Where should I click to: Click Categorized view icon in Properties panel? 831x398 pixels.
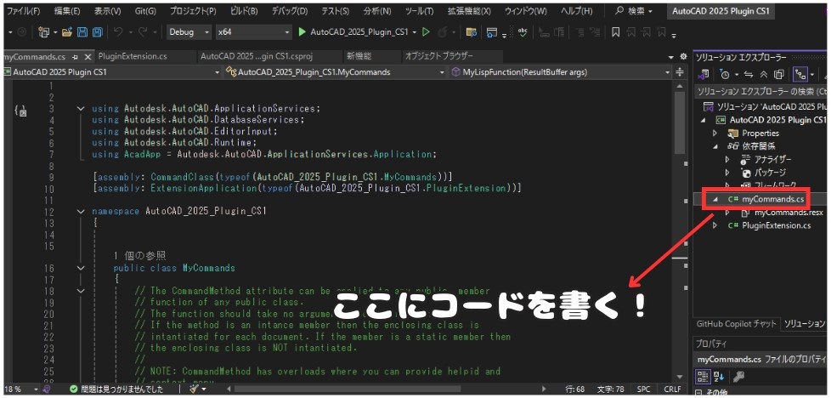pyautogui.click(x=703, y=377)
